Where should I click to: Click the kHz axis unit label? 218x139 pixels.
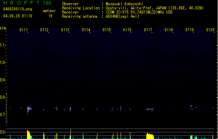pyautogui.click(x=3, y=28)
